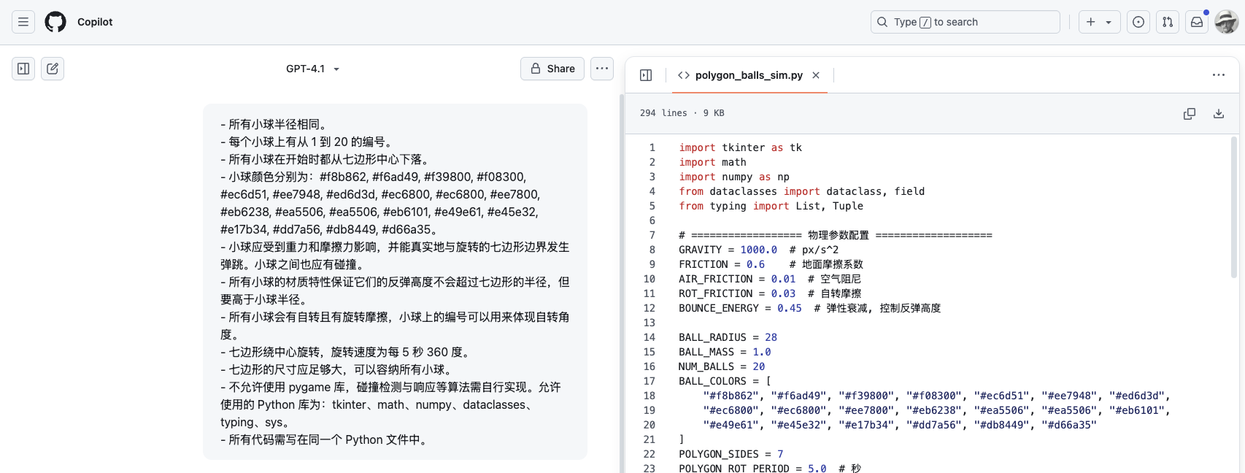Open file panel more options menu

tap(1218, 75)
